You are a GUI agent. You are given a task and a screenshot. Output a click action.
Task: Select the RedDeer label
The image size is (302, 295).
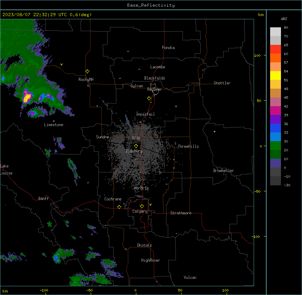click(x=154, y=89)
